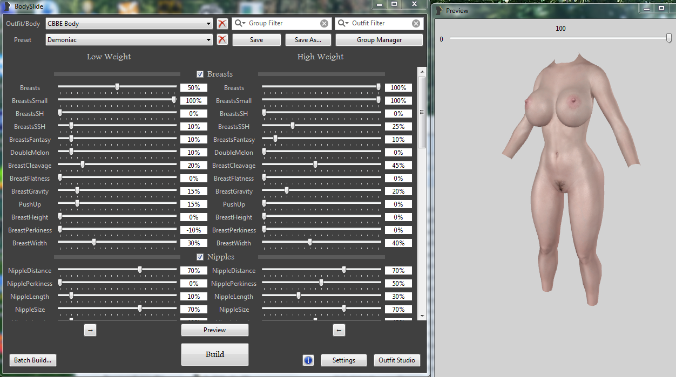Click Save As... button
Image resolution: width=676 pixels, height=377 pixels.
point(308,40)
